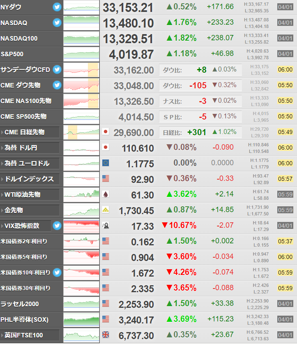Click the Twitter icon in the NASDAQ row
Viewport: 297px width, 344px height.
click(x=57, y=23)
